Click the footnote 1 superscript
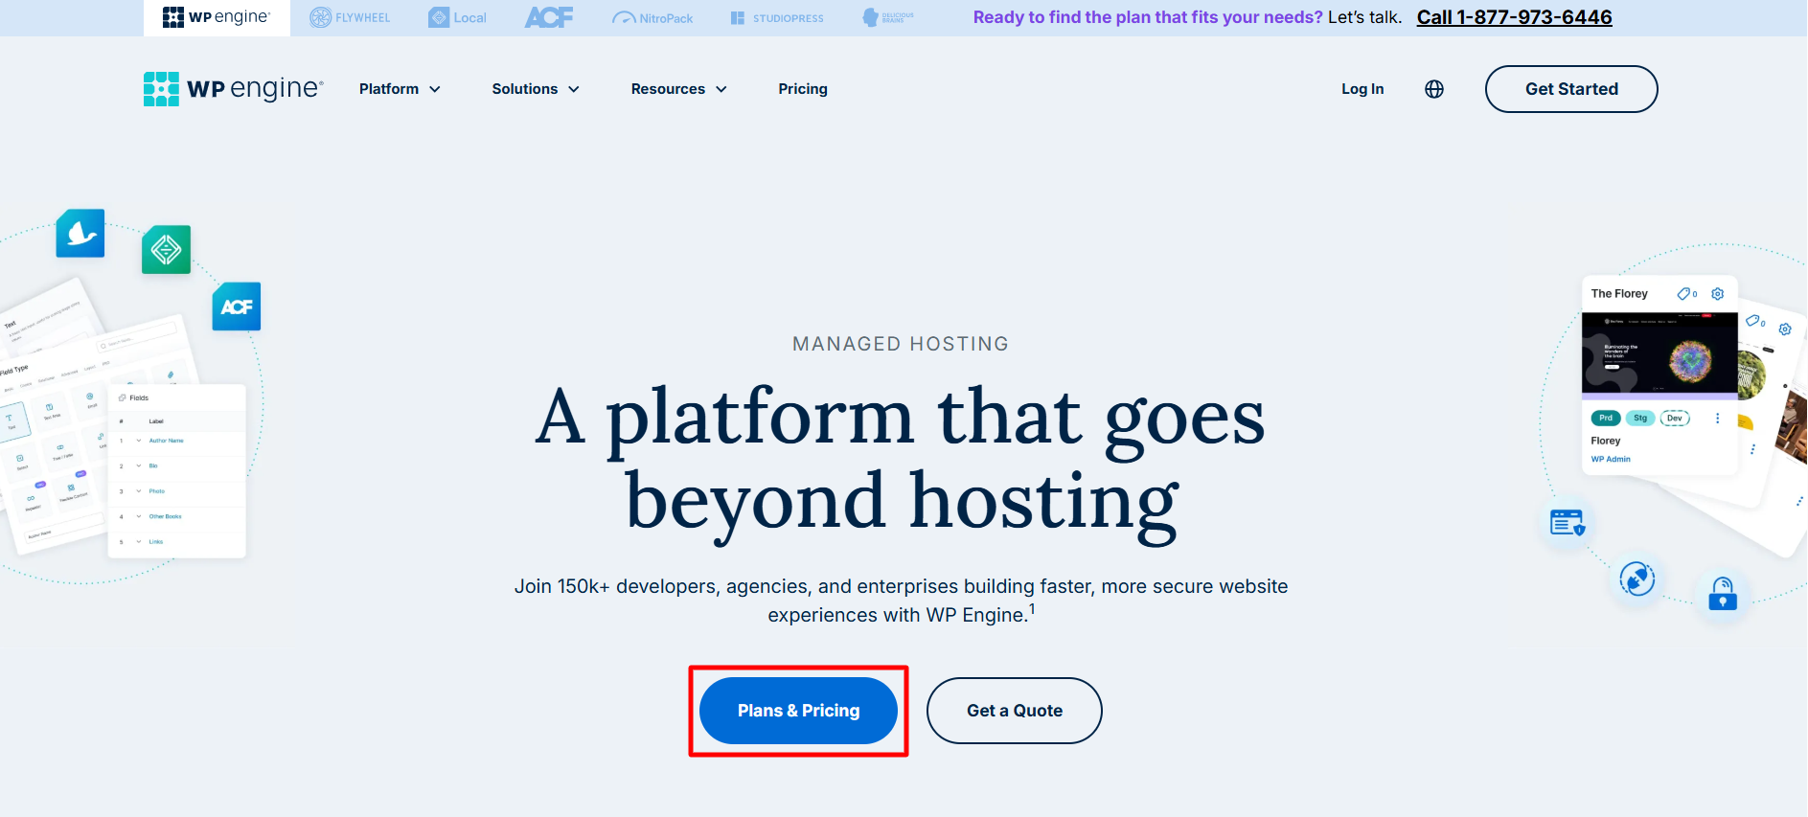Image resolution: width=1808 pixels, height=817 pixels. pyautogui.click(x=1032, y=608)
